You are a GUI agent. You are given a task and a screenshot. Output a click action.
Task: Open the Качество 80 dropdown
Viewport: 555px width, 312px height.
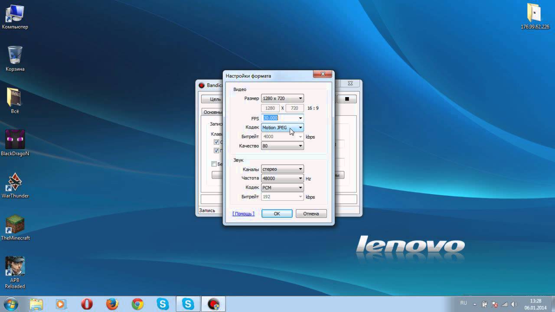pos(282,146)
